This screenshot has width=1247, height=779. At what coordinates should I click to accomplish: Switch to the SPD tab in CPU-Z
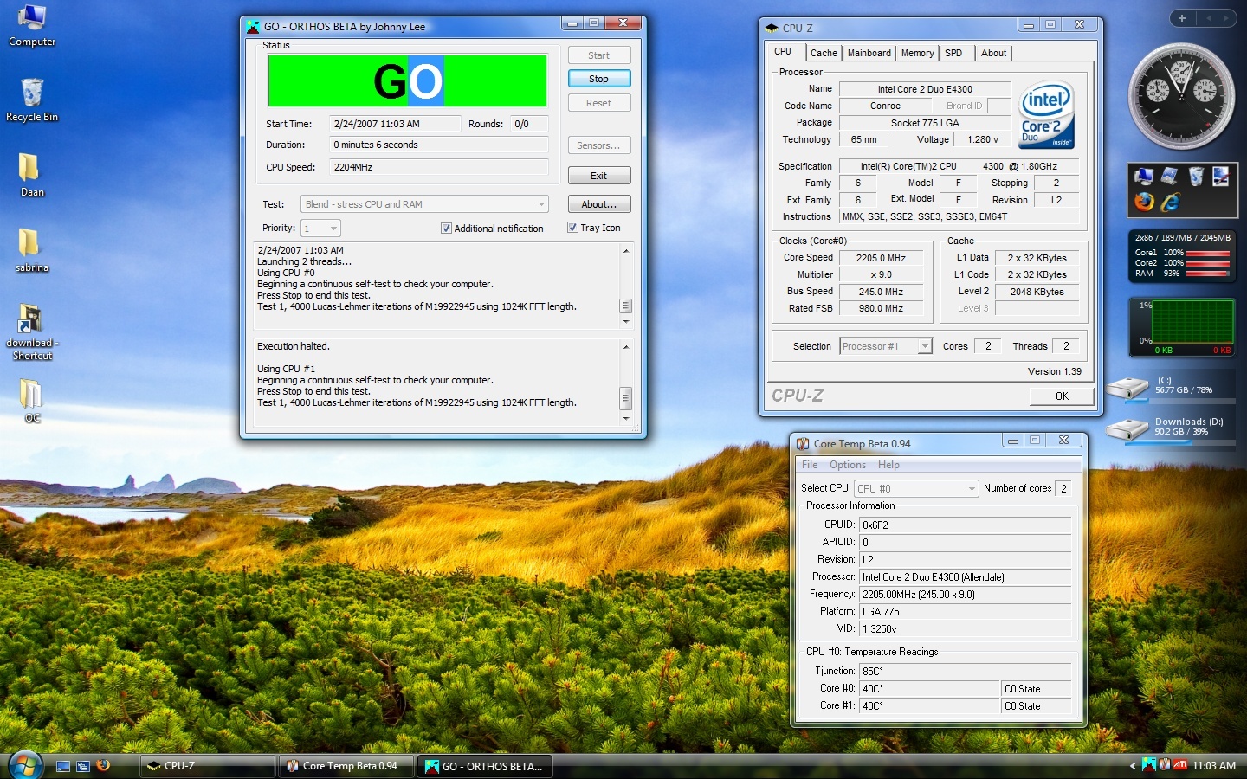[953, 53]
